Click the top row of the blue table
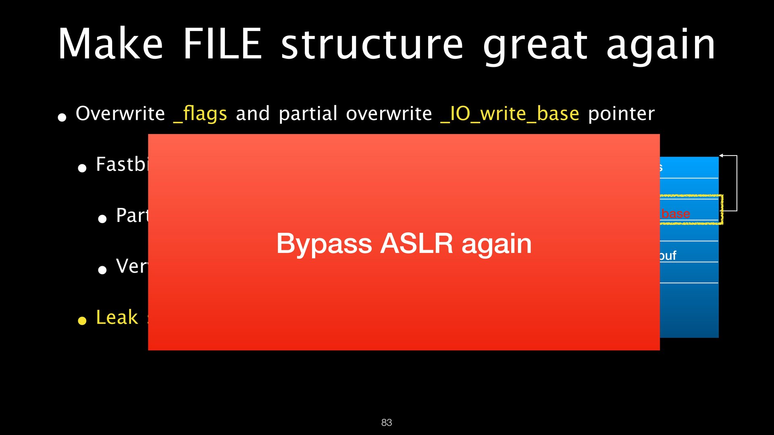774x435 pixels. pyautogui.click(x=689, y=167)
